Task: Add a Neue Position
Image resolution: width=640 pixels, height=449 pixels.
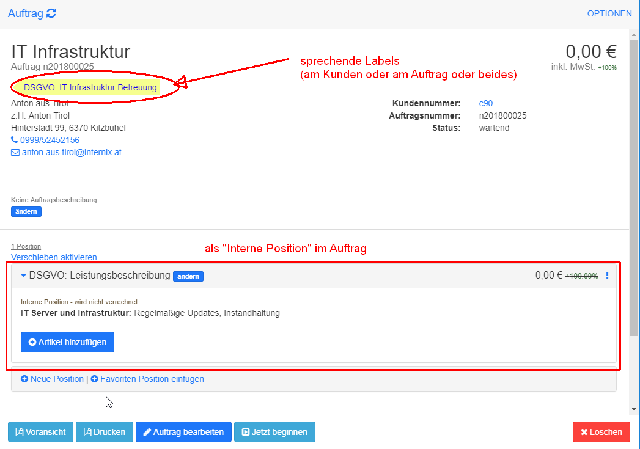Action: click(x=53, y=379)
